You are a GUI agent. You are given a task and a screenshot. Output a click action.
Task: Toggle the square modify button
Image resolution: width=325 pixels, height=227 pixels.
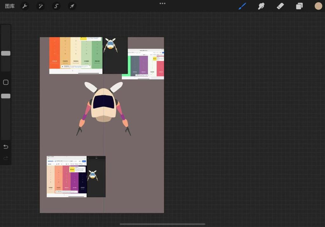[6, 82]
